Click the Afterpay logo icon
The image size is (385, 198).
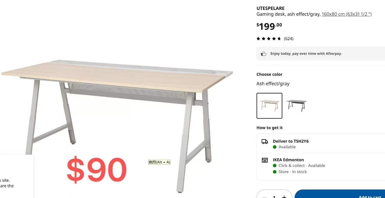(264, 54)
